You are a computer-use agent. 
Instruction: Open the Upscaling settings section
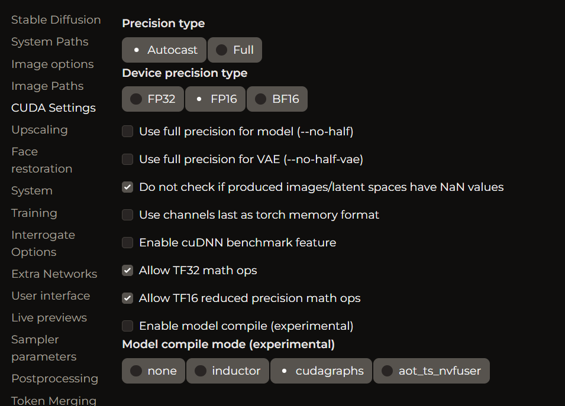[39, 129]
